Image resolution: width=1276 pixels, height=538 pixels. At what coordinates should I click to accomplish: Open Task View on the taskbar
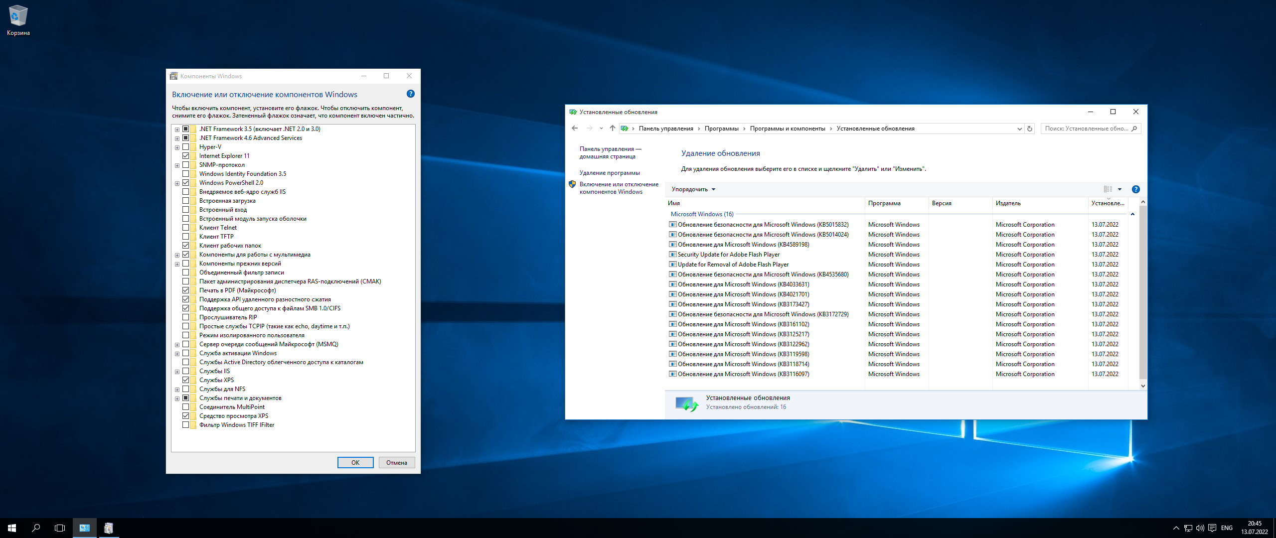point(60,528)
